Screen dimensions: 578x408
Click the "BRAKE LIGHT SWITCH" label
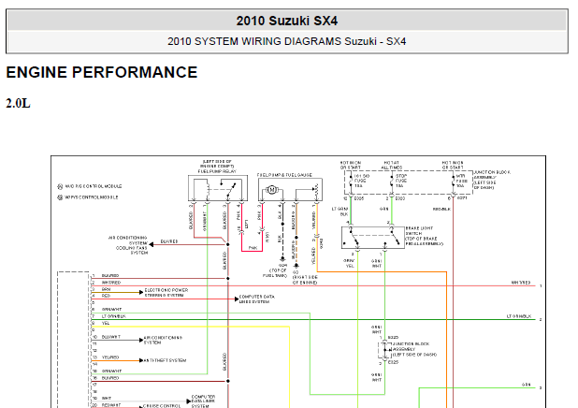pyautogui.click(x=419, y=231)
